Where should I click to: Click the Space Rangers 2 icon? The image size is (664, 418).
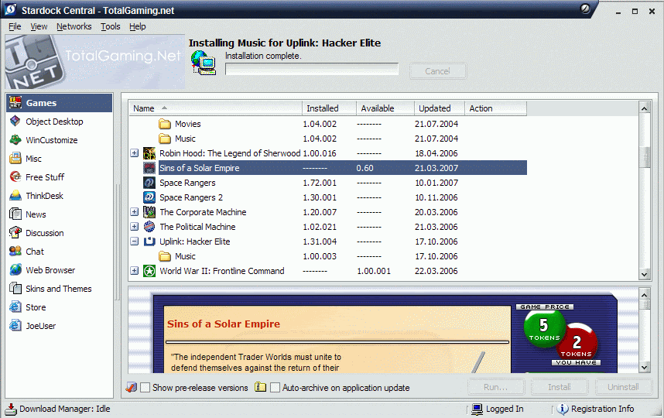149,197
